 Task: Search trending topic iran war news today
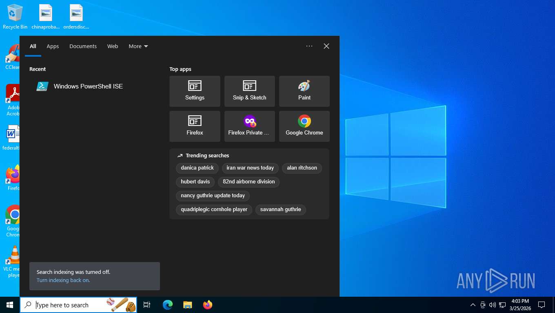click(250, 168)
